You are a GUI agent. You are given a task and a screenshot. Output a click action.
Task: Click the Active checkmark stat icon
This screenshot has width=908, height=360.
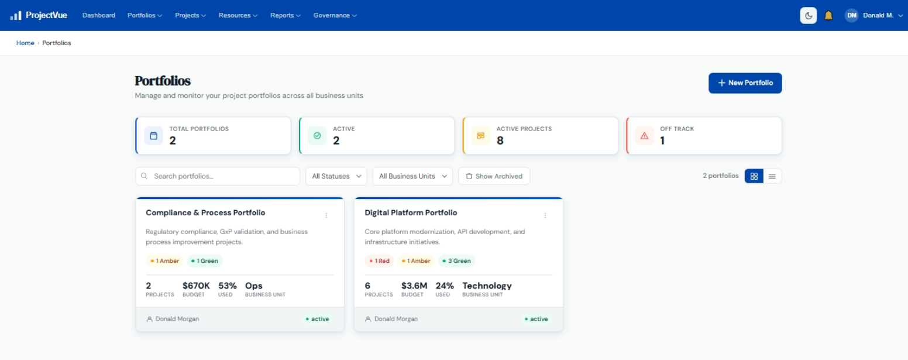point(317,135)
